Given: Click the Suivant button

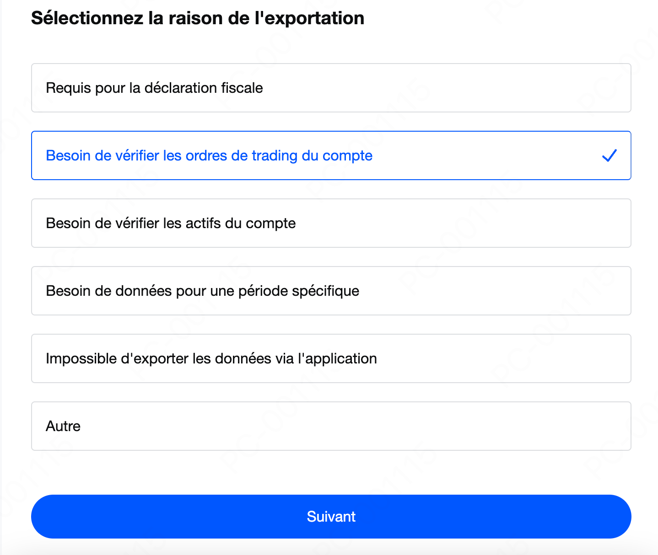Looking at the screenshot, I should click(331, 517).
